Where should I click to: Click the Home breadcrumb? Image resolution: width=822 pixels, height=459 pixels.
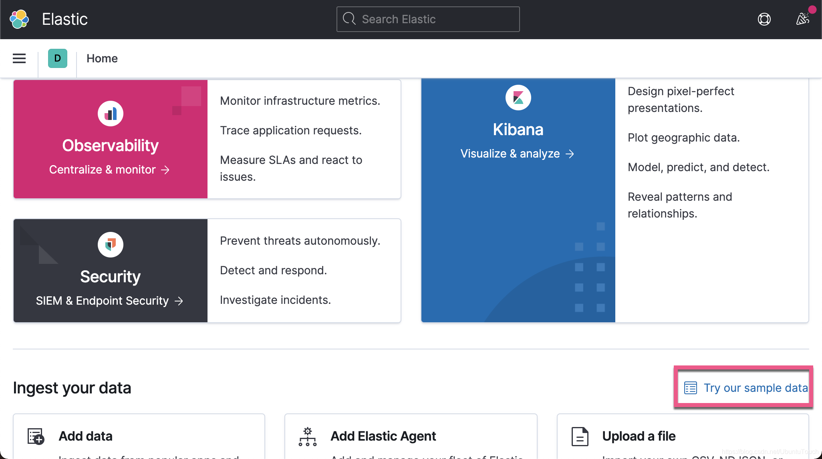coord(102,58)
